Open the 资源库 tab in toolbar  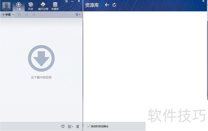tap(55, 6)
